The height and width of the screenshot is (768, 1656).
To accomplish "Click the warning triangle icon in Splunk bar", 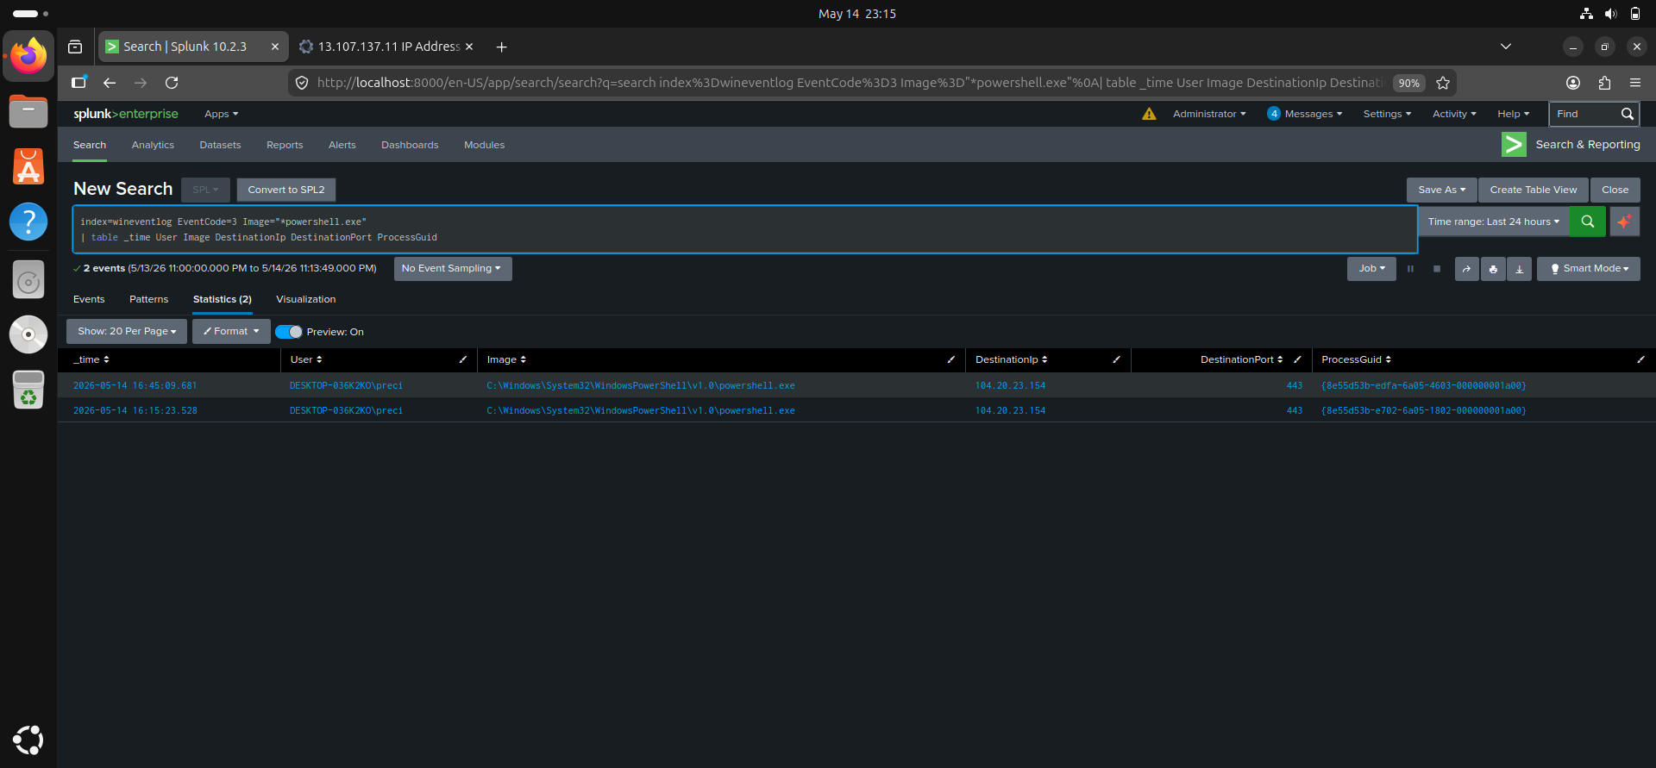I will pos(1149,114).
